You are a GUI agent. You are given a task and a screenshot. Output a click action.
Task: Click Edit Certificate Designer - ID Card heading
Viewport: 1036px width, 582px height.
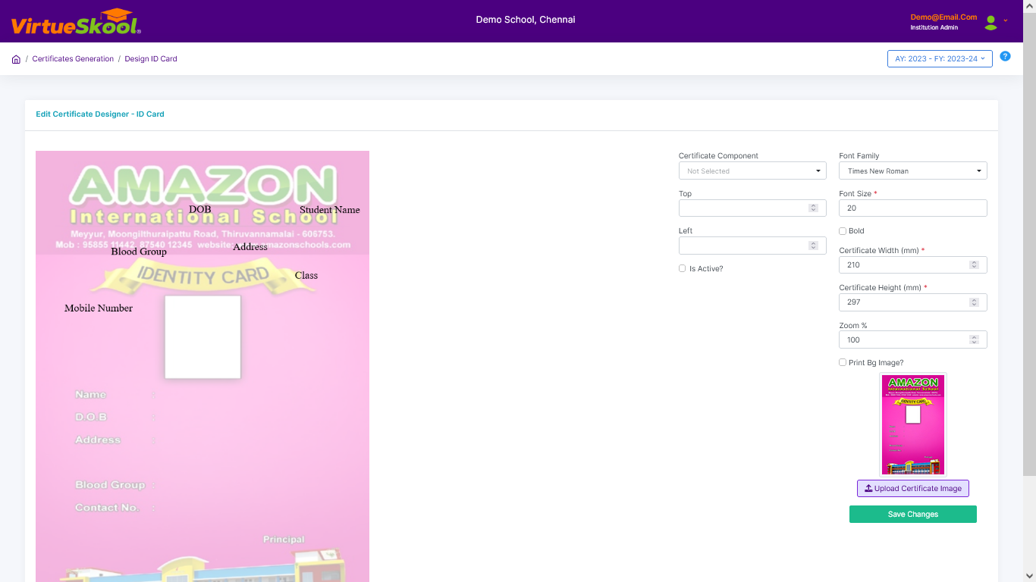(x=100, y=114)
